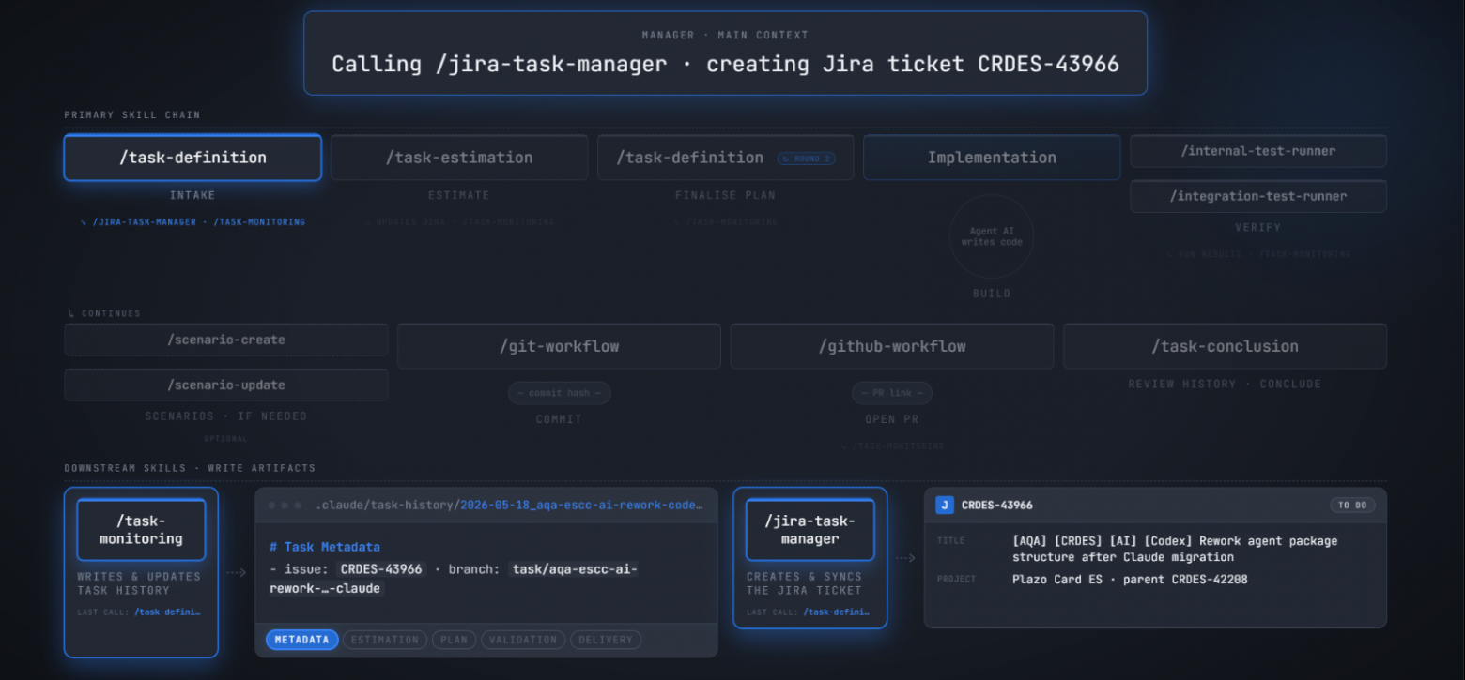Click the 'PRIMARY SKILL CHAIN' section heading
The width and height of the screenshot is (1465, 680).
(x=132, y=115)
